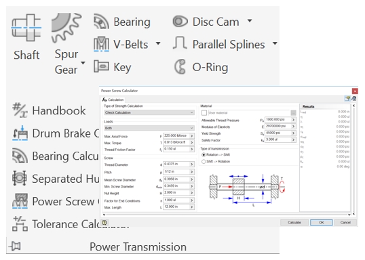This screenshot has height=260, width=365.
Task: Launch the Spur Gear generator
Action: (x=66, y=44)
